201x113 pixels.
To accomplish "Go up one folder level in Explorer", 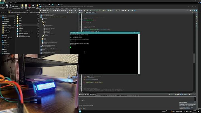I will pos(7,12).
